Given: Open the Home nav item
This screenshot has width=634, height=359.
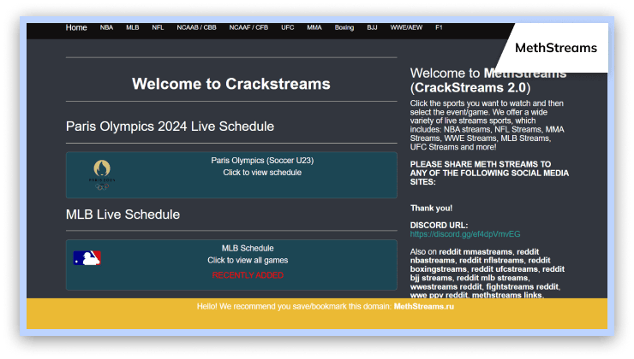Looking at the screenshot, I should (x=76, y=27).
